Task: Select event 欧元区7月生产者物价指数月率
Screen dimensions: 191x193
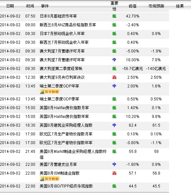Action: [66, 134]
